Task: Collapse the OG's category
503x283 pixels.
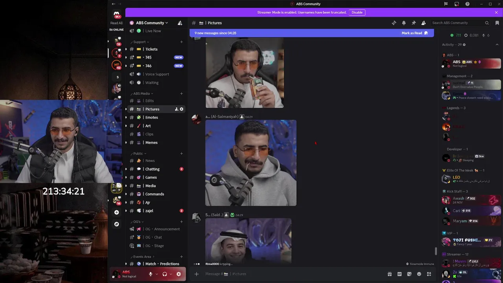Action: [x=138, y=222]
